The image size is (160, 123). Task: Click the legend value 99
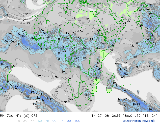pyautogui.click(x=69, y=121)
